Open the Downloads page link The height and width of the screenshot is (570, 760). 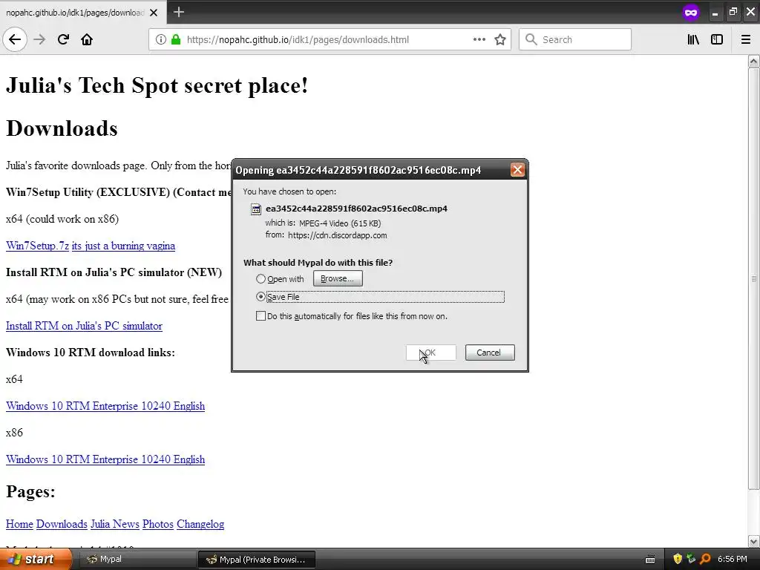tap(62, 524)
